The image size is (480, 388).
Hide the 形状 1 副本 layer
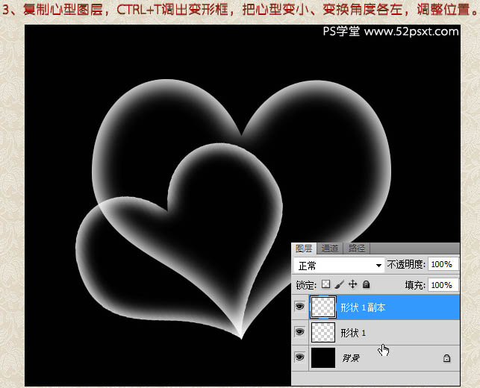300,307
